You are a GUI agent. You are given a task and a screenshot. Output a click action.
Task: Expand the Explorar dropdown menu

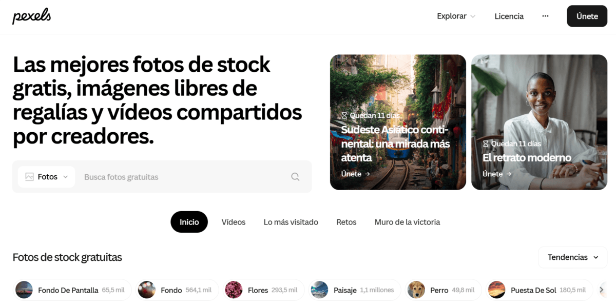pos(456,16)
